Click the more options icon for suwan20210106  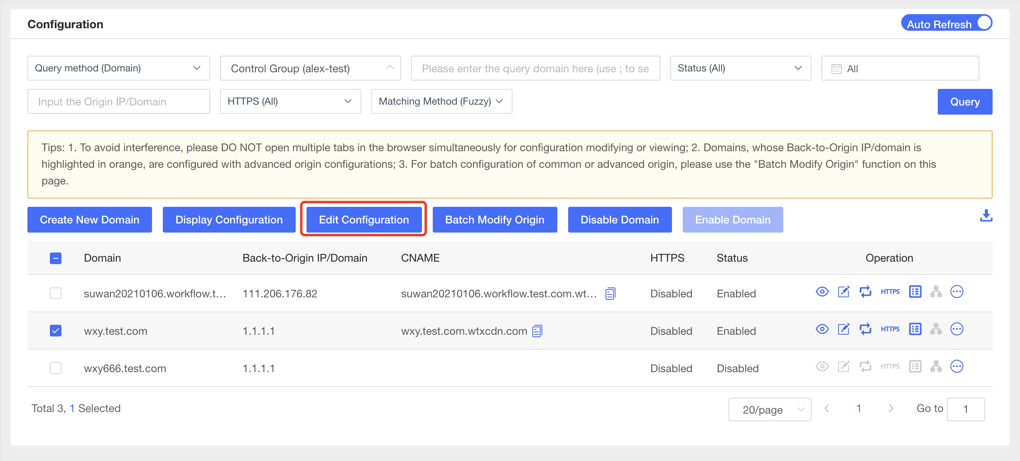tap(957, 293)
